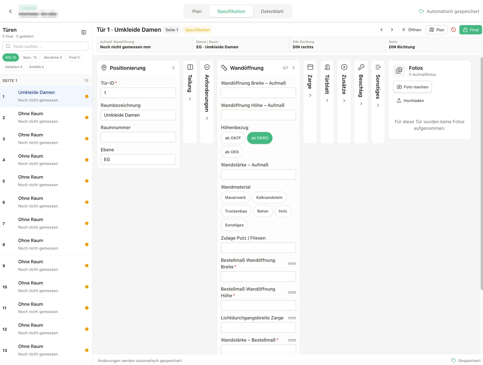The image size is (483, 365).
Task: Collapse the Positionierung panel chevron
Action: pyautogui.click(x=173, y=68)
